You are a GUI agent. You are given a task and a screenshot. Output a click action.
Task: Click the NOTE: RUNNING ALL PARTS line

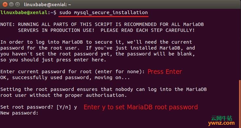(102, 24)
